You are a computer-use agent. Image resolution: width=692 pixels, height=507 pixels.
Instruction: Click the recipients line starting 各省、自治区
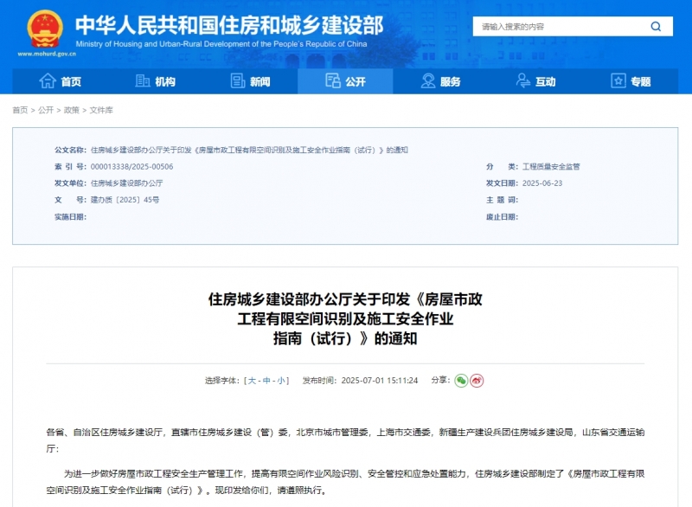pos(345,440)
